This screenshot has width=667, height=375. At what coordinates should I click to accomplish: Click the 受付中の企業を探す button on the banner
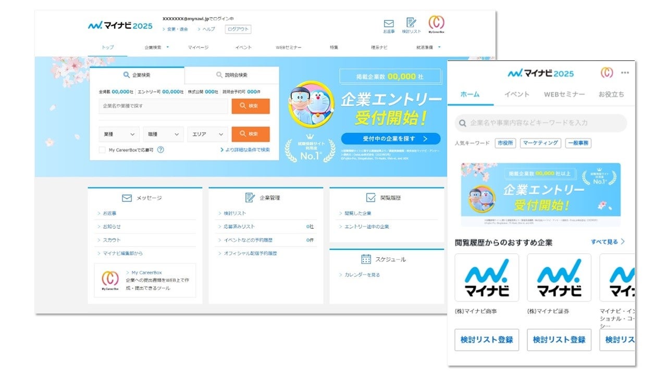click(391, 139)
